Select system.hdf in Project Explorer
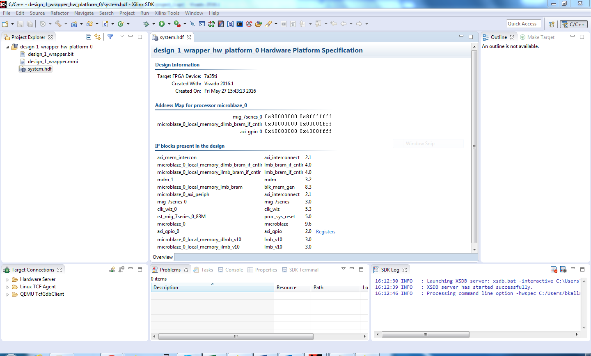591x356 pixels. click(39, 69)
